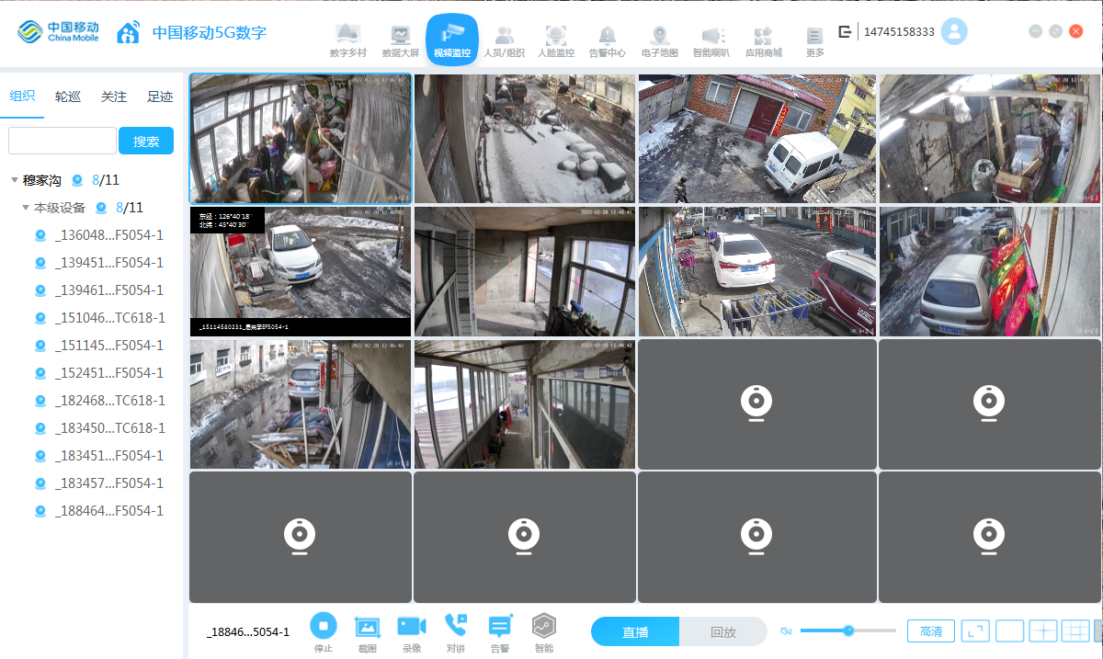
Task: Click the 智能 hexagon icon
Action: coord(544,626)
